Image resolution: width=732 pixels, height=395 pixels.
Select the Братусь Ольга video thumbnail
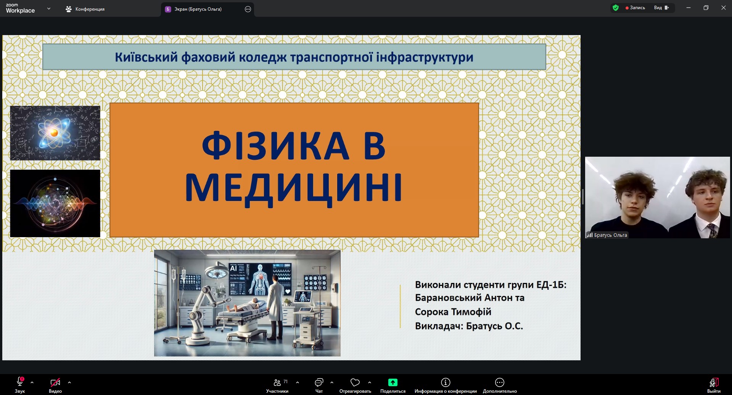click(x=657, y=197)
